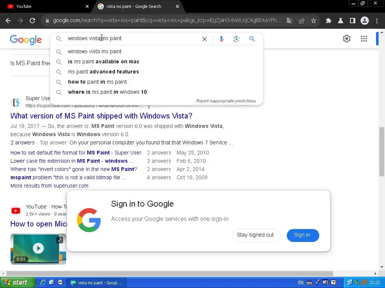Start voice search with microphone icon
385x288 pixels.
[x=221, y=39]
